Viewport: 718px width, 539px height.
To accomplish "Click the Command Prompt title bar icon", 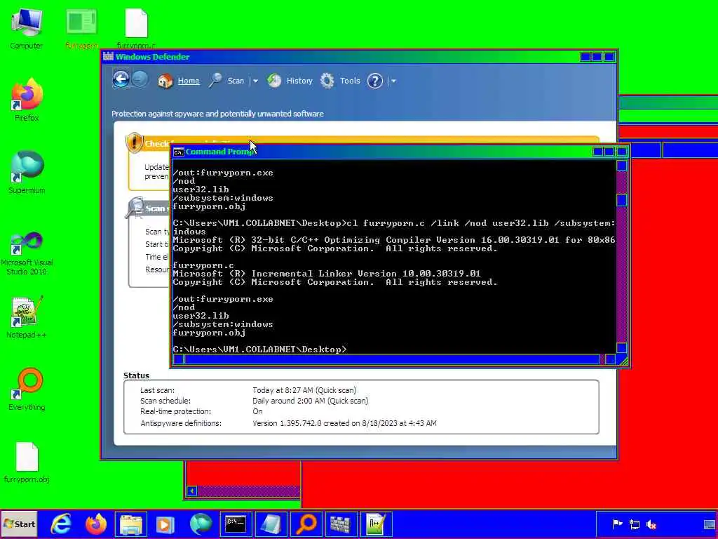I will (179, 152).
